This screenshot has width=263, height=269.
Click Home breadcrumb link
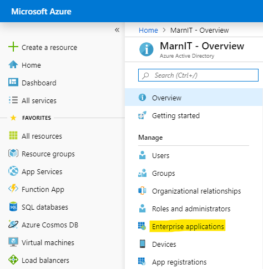click(148, 30)
